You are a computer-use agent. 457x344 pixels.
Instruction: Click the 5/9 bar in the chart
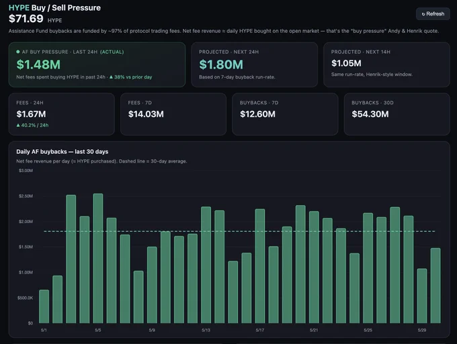(x=152, y=285)
